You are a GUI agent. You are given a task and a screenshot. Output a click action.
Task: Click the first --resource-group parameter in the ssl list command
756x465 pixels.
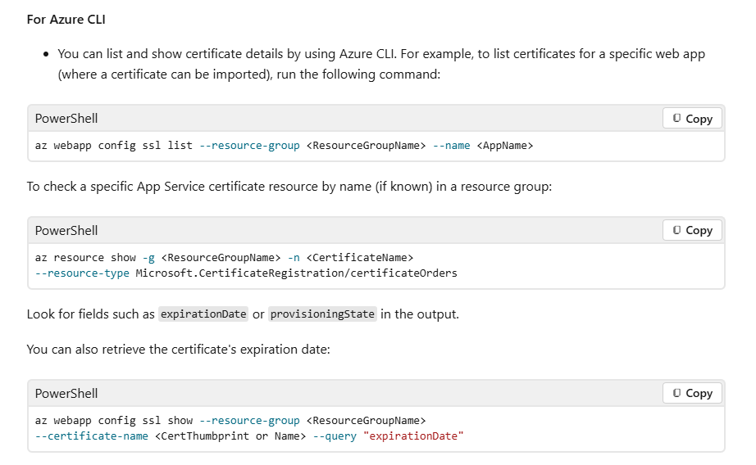point(249,146)
